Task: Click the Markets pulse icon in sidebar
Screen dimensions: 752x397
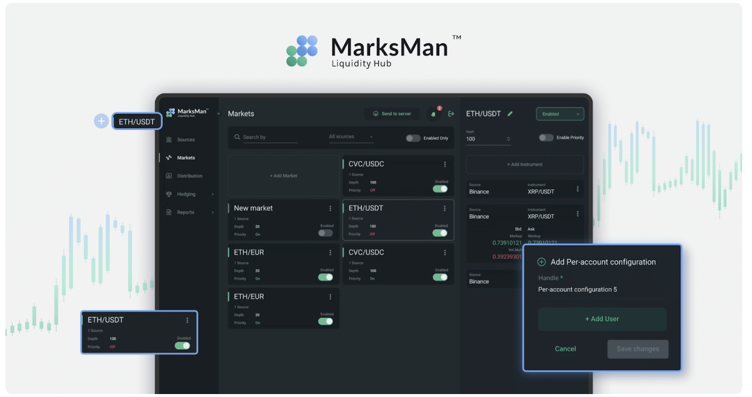Action: point(169,158)
